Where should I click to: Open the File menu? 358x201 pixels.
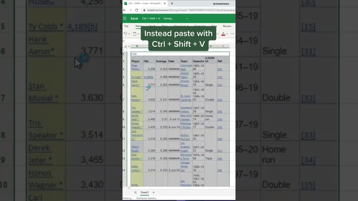click(126, 26)
